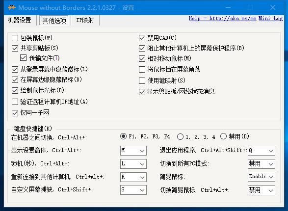The image size is (288, 211).
Task: Check 验证远程计算机IP地址(A)
Action: pos(15,102)
